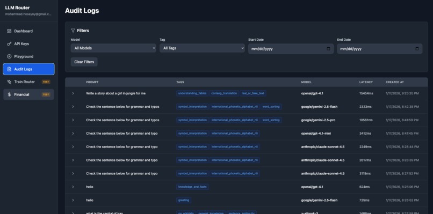Click the 2323ms latency value

point(365,107)
